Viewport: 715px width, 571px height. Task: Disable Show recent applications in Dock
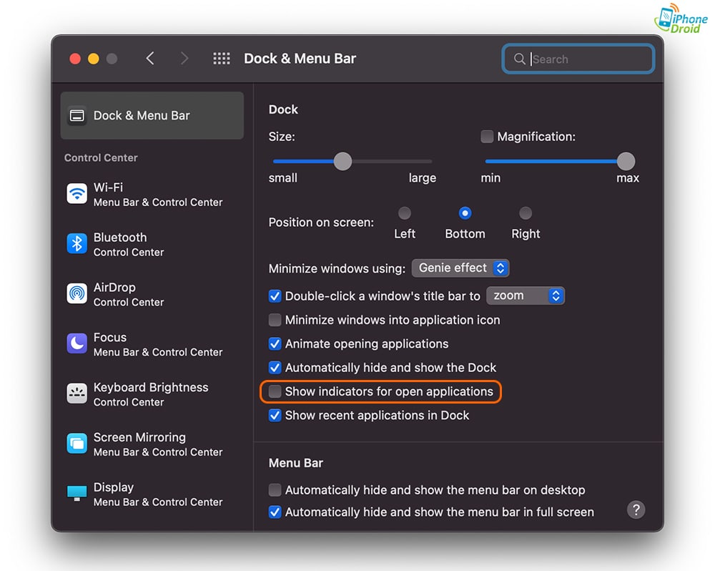coord(275,415)
